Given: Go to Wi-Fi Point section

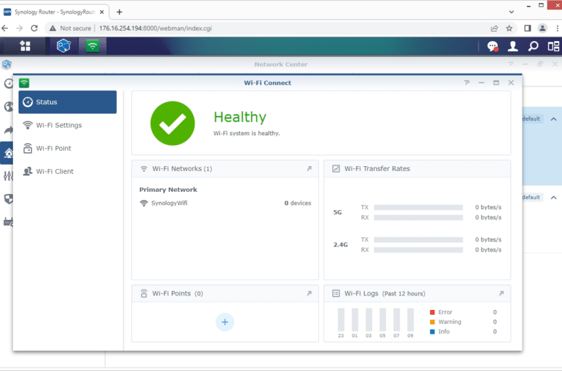Looking at the screenshot, I should (x=68, y=148).
